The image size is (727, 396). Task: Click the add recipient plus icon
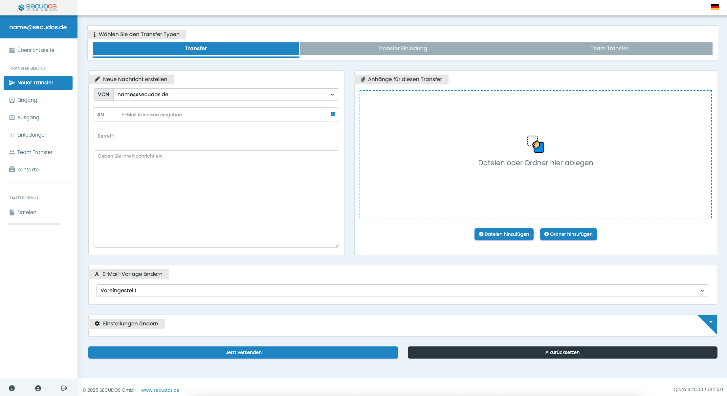(333, 114)
